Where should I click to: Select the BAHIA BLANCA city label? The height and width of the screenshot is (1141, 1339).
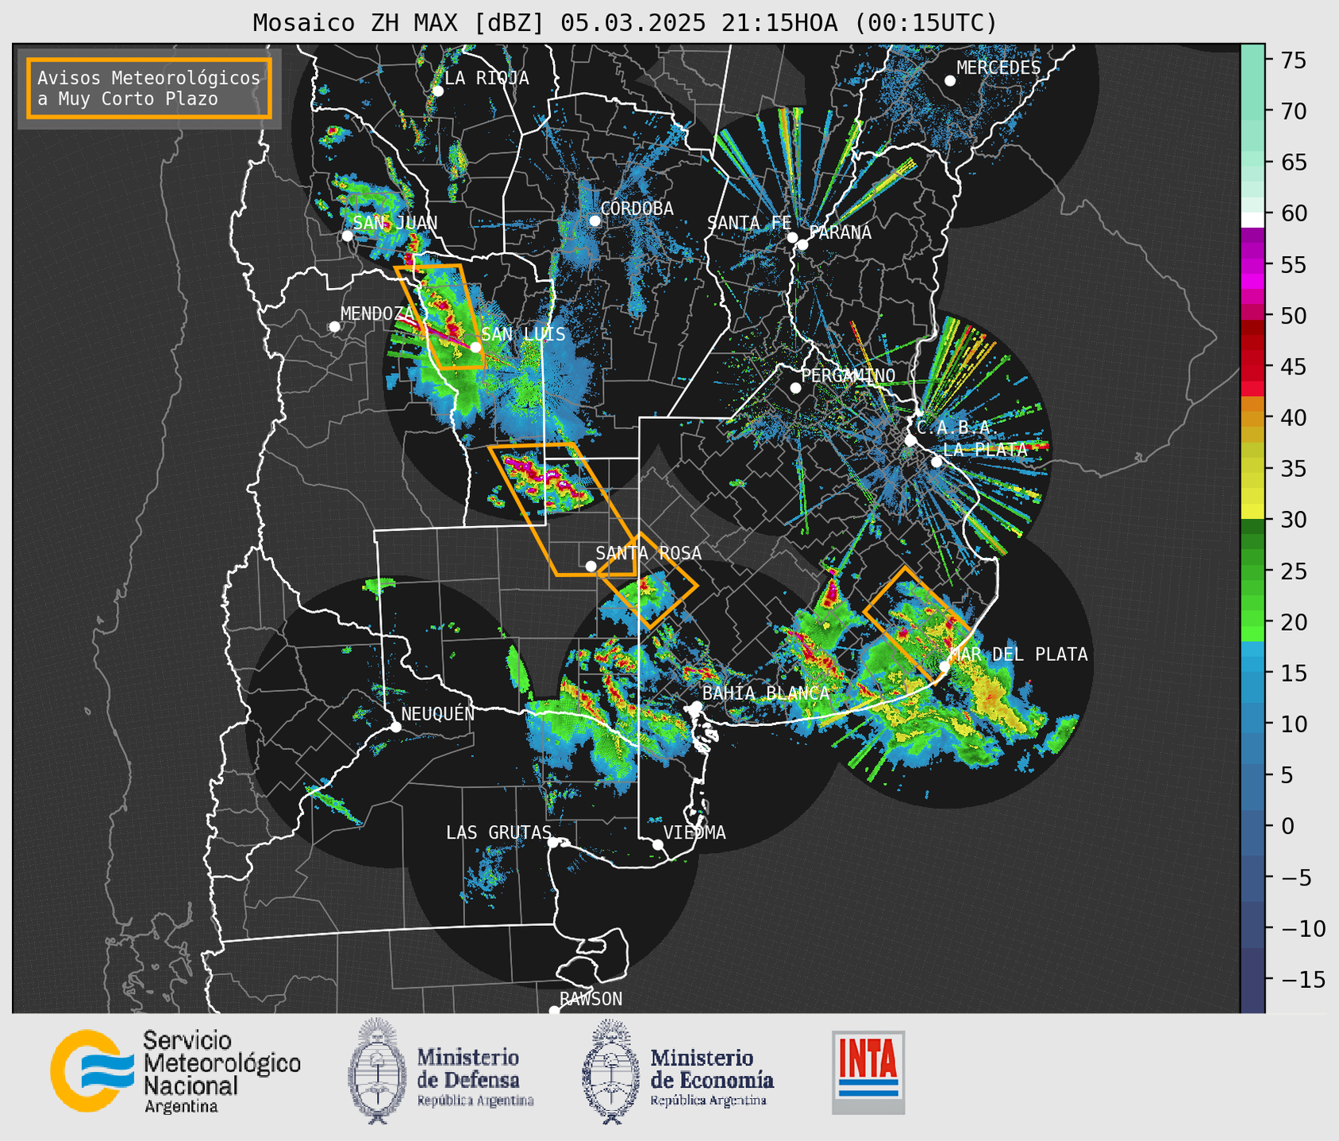coord(766,693)
